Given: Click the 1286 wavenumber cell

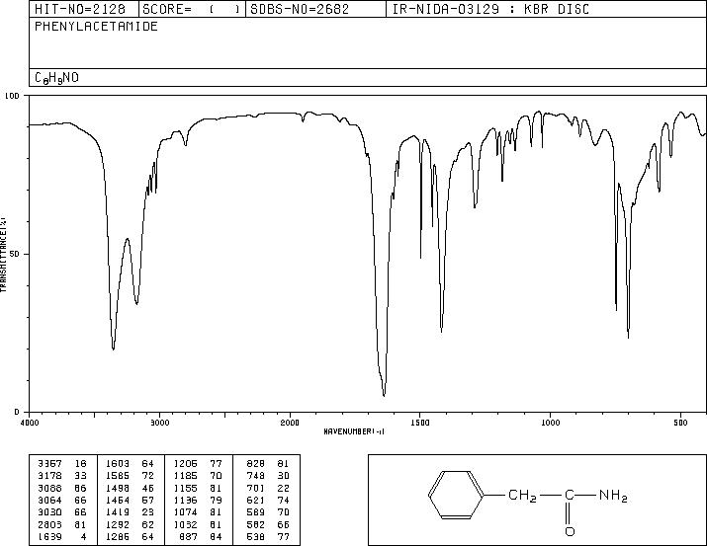Looking at the screenshot, I should coord(118,537).
